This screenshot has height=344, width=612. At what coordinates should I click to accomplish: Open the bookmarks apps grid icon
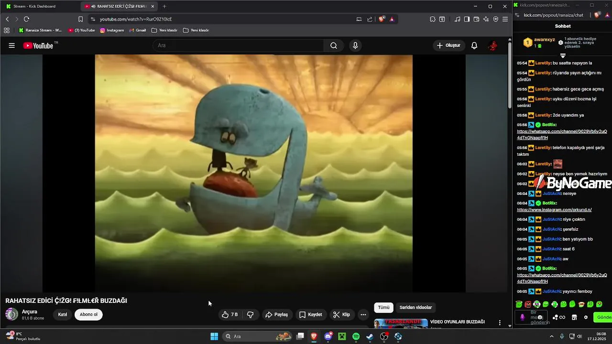(x=7, y=30)
